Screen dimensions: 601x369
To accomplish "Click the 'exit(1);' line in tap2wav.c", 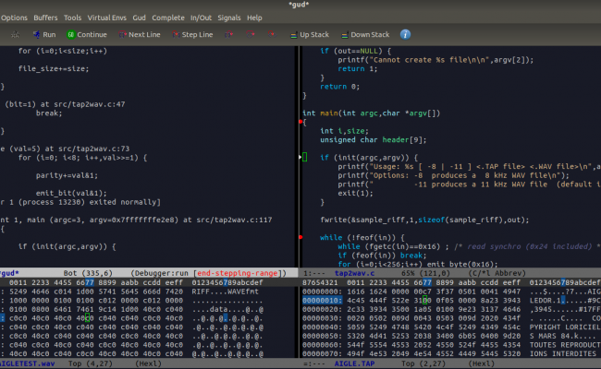I will point(355,193).
